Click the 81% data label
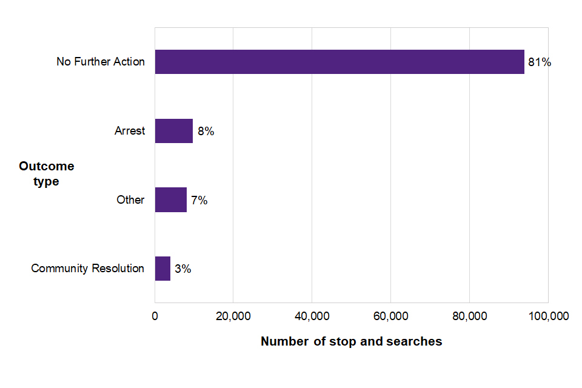Screen dimensions: 582x388 (x=539, y=62)
